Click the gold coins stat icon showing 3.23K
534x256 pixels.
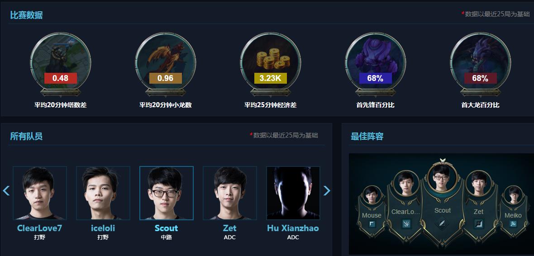coord(270,62)
